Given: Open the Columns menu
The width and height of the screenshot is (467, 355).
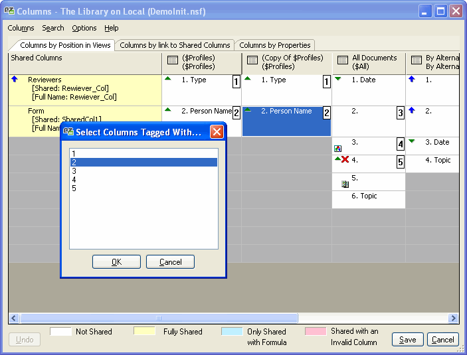Looking at the screenshot, I should click(21, 28).
